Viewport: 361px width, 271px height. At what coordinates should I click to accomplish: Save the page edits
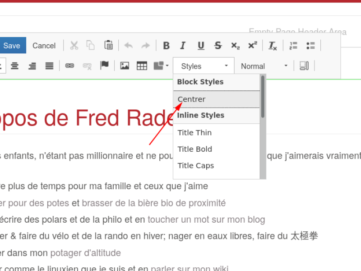[12, 46]
